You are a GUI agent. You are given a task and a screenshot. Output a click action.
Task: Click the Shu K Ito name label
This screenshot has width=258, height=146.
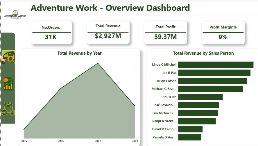[169, 97]
